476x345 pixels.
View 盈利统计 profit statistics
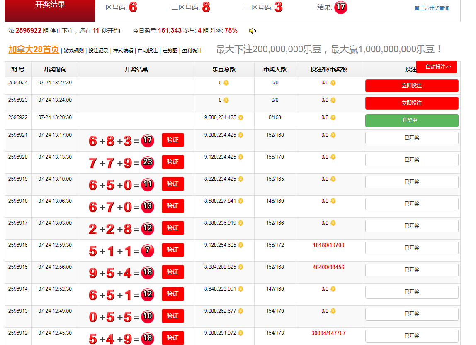192,51
